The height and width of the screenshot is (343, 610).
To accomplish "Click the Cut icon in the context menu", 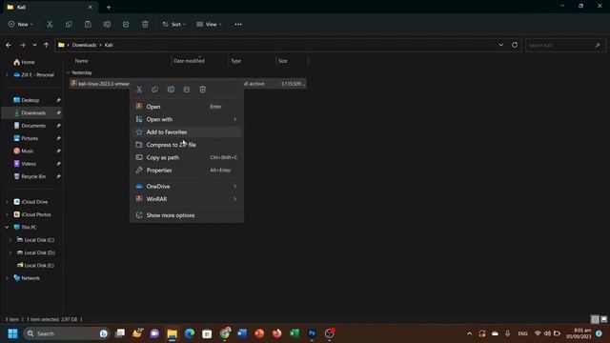I will [x=139, y=90].
